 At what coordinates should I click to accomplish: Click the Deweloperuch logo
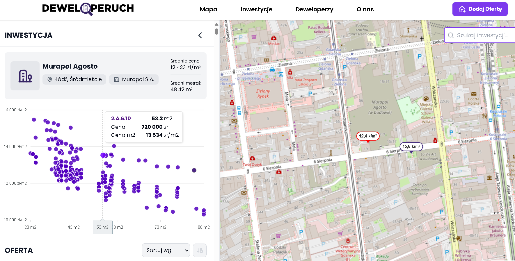(x=88, y=9)
